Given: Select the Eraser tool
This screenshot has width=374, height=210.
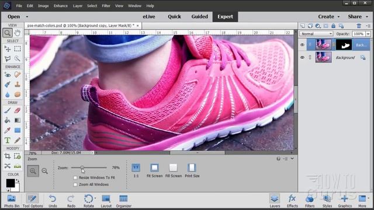Looking at the screenshot, I should 18,110.
